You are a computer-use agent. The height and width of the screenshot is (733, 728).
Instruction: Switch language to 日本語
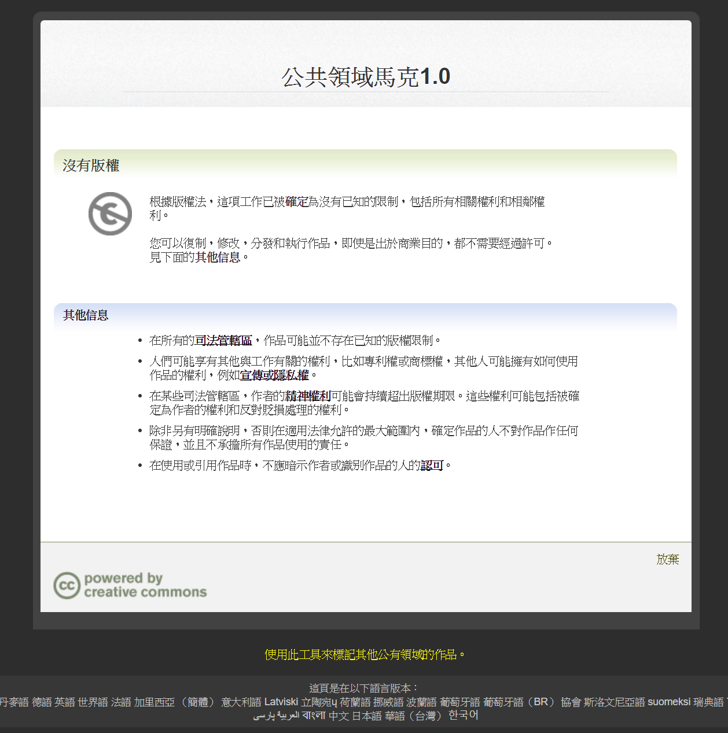[367, 716]
